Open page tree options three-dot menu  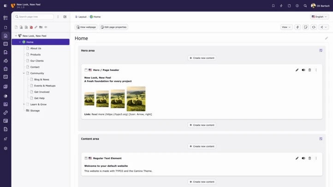pyautogui.click(x=58, y=17)
